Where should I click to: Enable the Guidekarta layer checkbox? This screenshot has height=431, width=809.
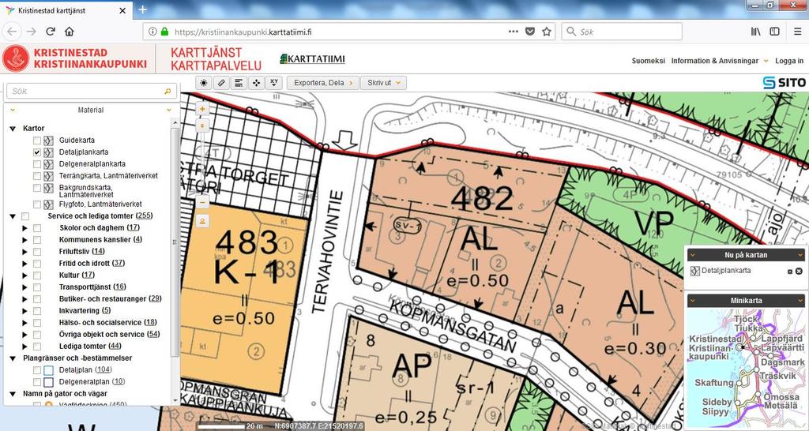[36, 141]
